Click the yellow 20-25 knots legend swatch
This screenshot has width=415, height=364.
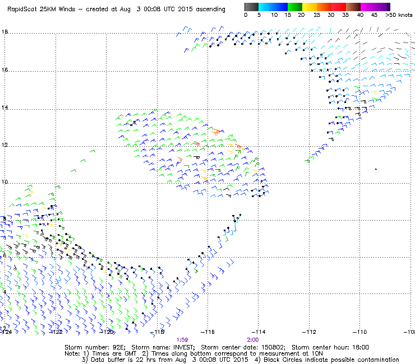point(310,7)
